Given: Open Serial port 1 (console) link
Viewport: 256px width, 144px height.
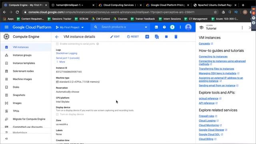Looking at the screenshot, I should [x=68, y=58].
